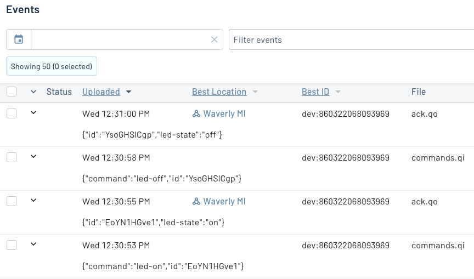Image resolution: width=474 pixels, height=279 pixels.
Task: Click device ID in the 12:30:55 row
Action: (x=346, y=201)
